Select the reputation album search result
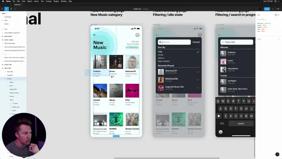 (x=237, y=69)
